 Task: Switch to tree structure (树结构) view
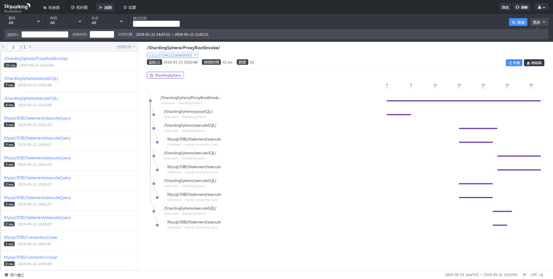[534, 63]
